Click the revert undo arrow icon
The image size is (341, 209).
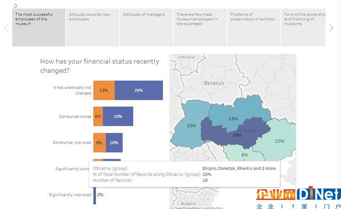[15, 6]
